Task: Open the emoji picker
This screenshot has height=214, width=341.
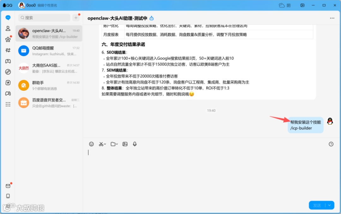Action: (x=91, y=144)
